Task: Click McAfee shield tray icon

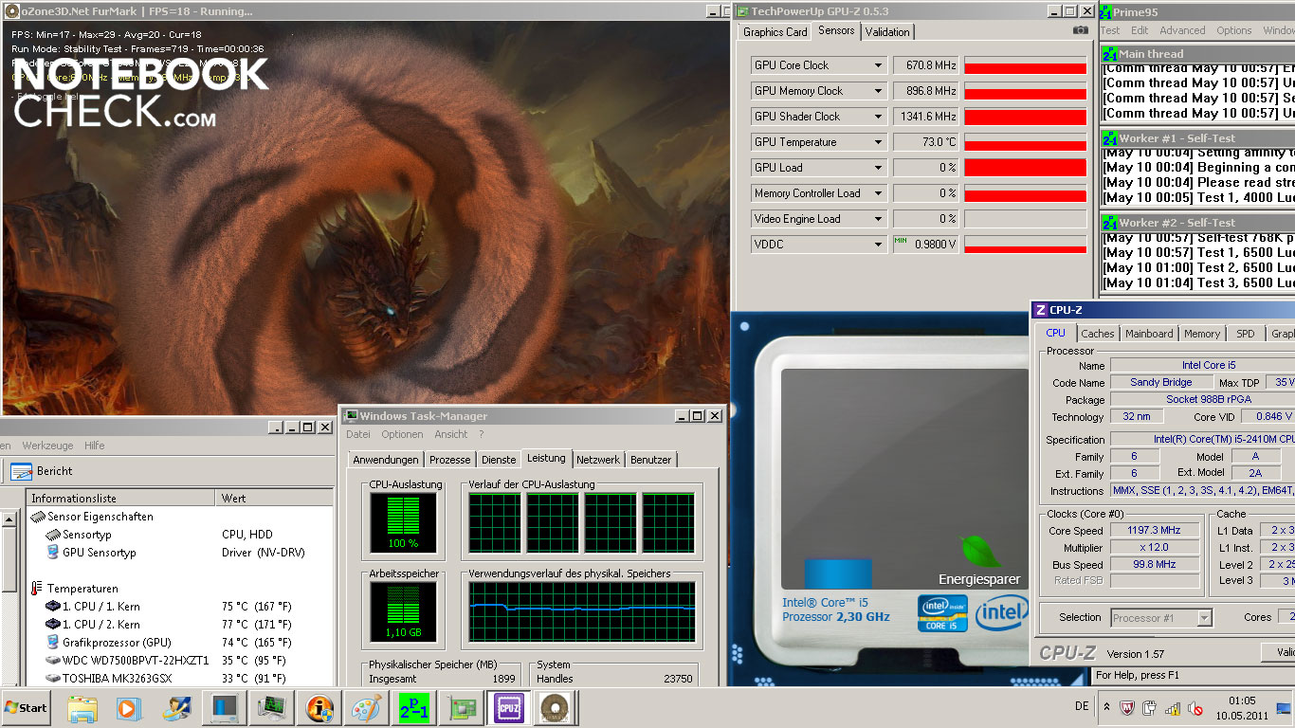Action: point(1128,707)
